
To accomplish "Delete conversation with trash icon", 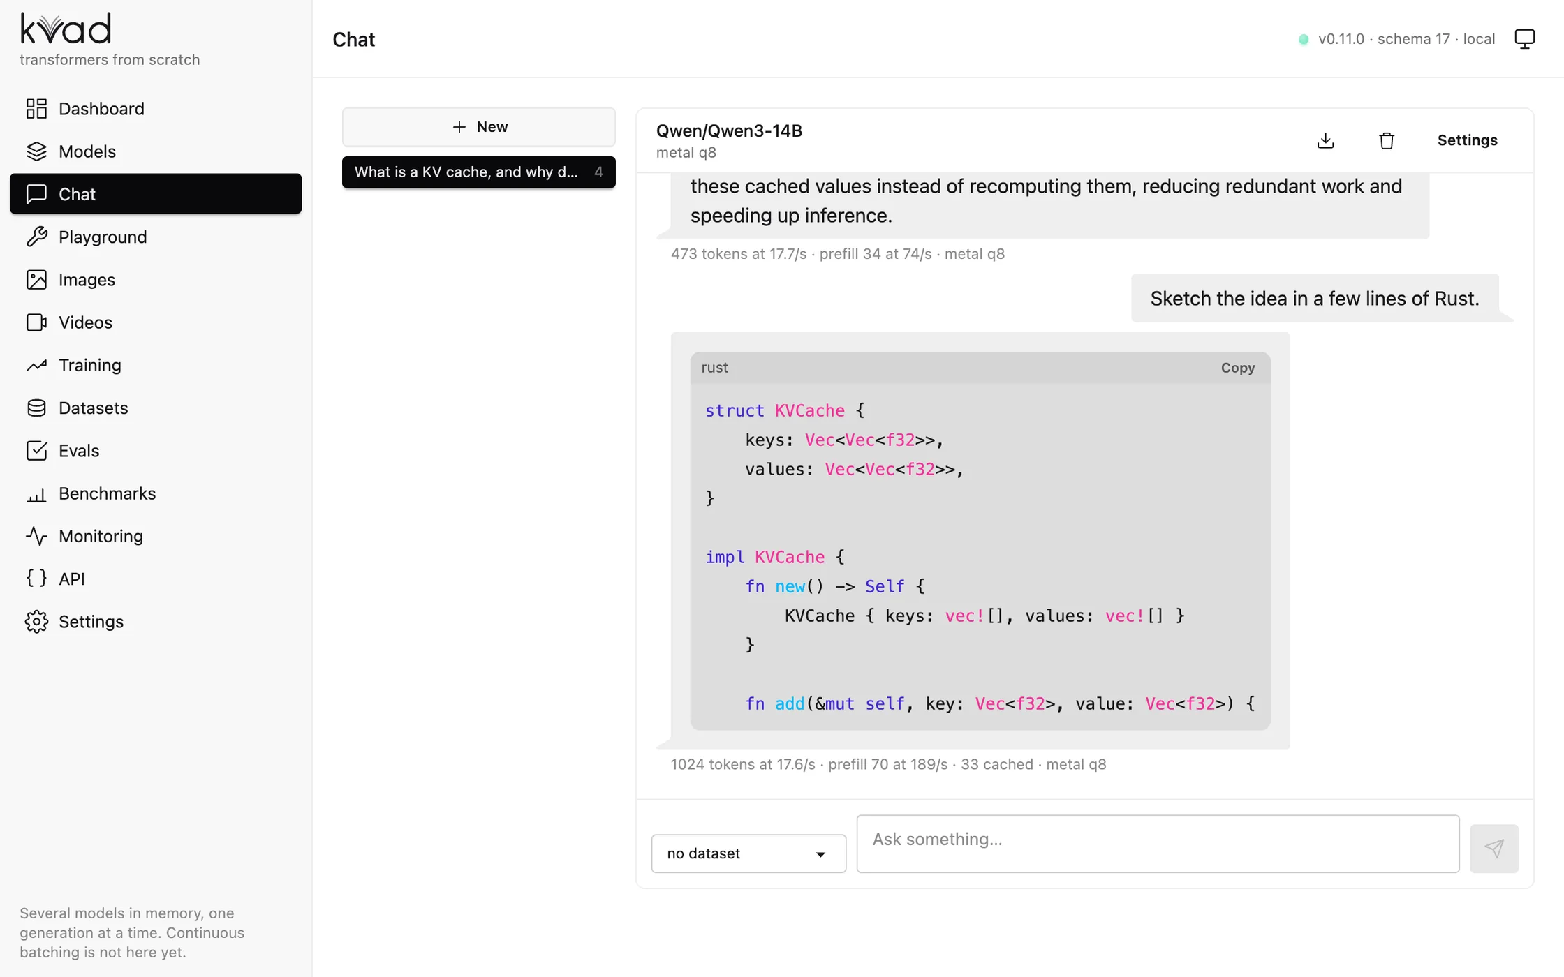I will coord(1387,140).
